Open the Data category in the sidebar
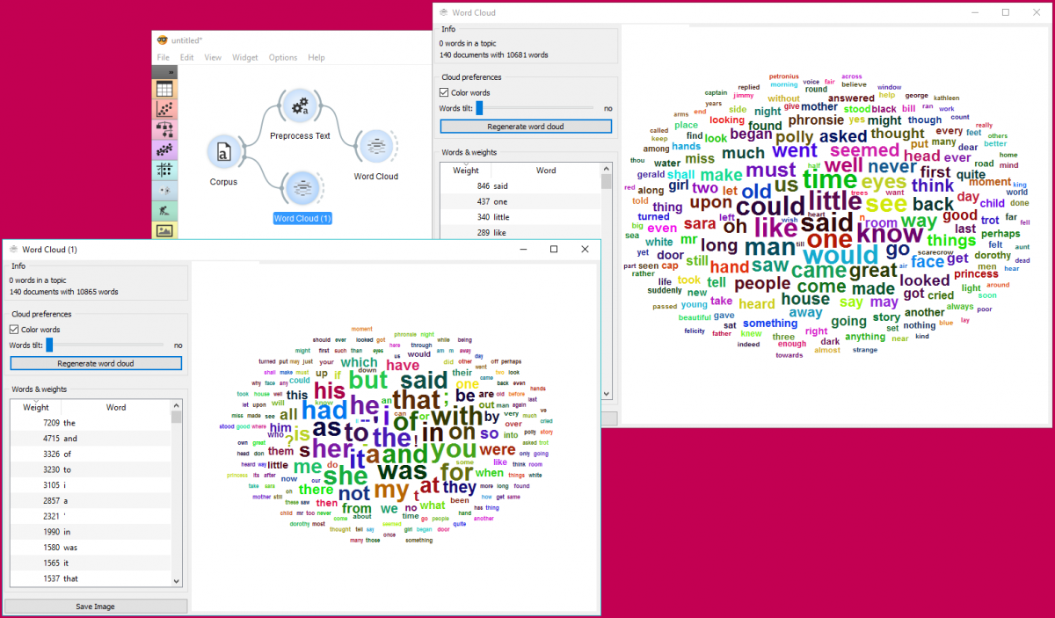This screenshot has width=1055, height=618. pos(164,88)
